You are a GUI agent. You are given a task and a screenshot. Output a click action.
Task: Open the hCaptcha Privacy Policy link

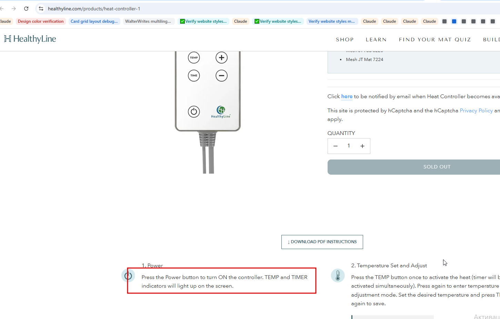coord(476,111)
